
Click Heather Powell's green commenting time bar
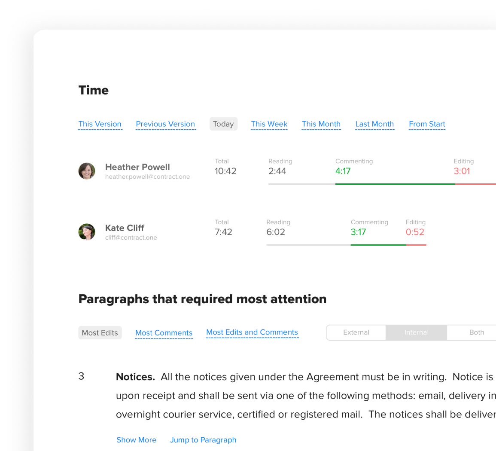pyautogui.click(x=395, y=184)
